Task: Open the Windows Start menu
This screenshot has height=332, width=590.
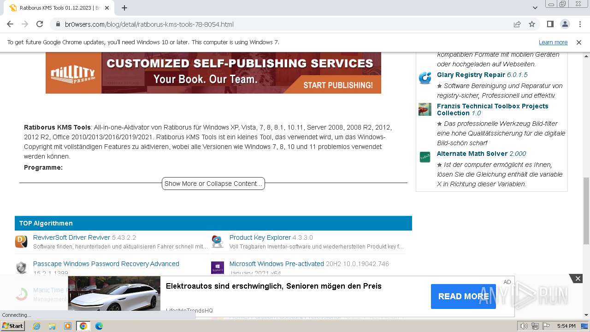Action: (x=12, y=326)
